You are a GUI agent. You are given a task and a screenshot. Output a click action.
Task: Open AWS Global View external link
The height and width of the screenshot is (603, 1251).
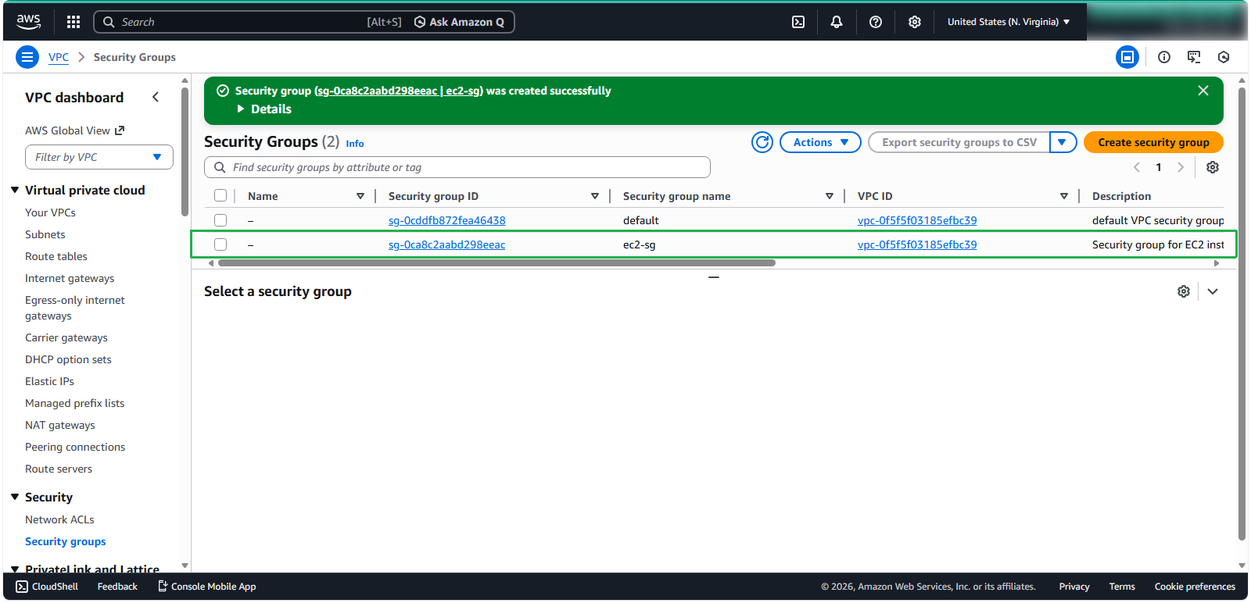(x=74, y=130)
